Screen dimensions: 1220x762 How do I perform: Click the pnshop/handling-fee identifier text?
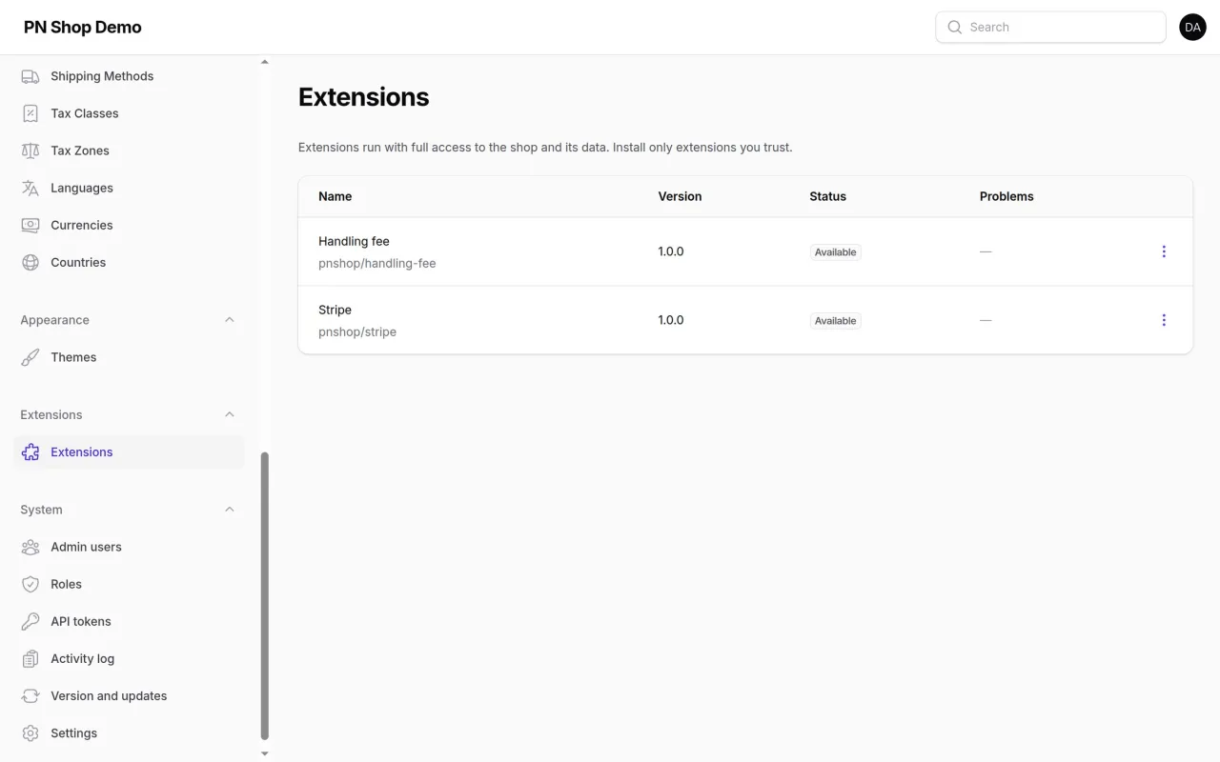tap(377, 264)
